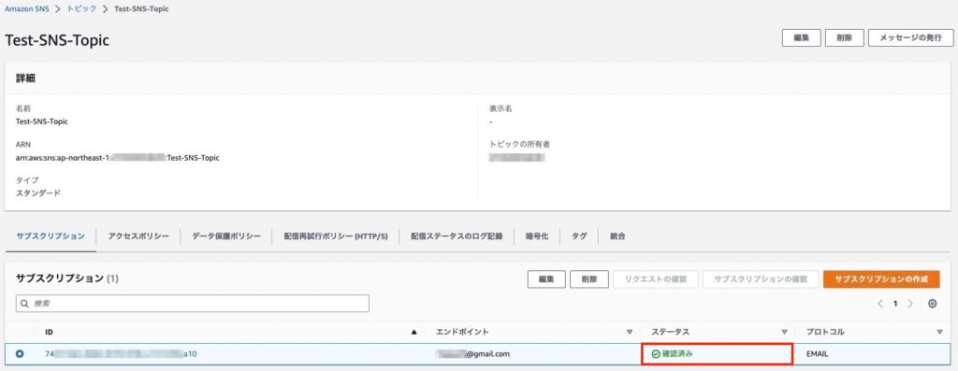The width and height of the screenshot is (958, 371).
Task: Click the 削除 button beside the topic title
Action: tap(845, 37)
